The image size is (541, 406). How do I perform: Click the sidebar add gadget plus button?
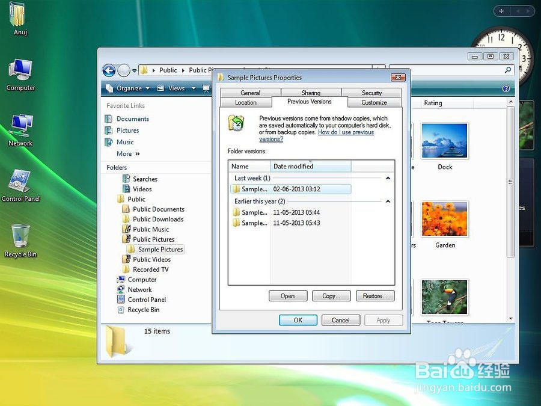(501, 11)
